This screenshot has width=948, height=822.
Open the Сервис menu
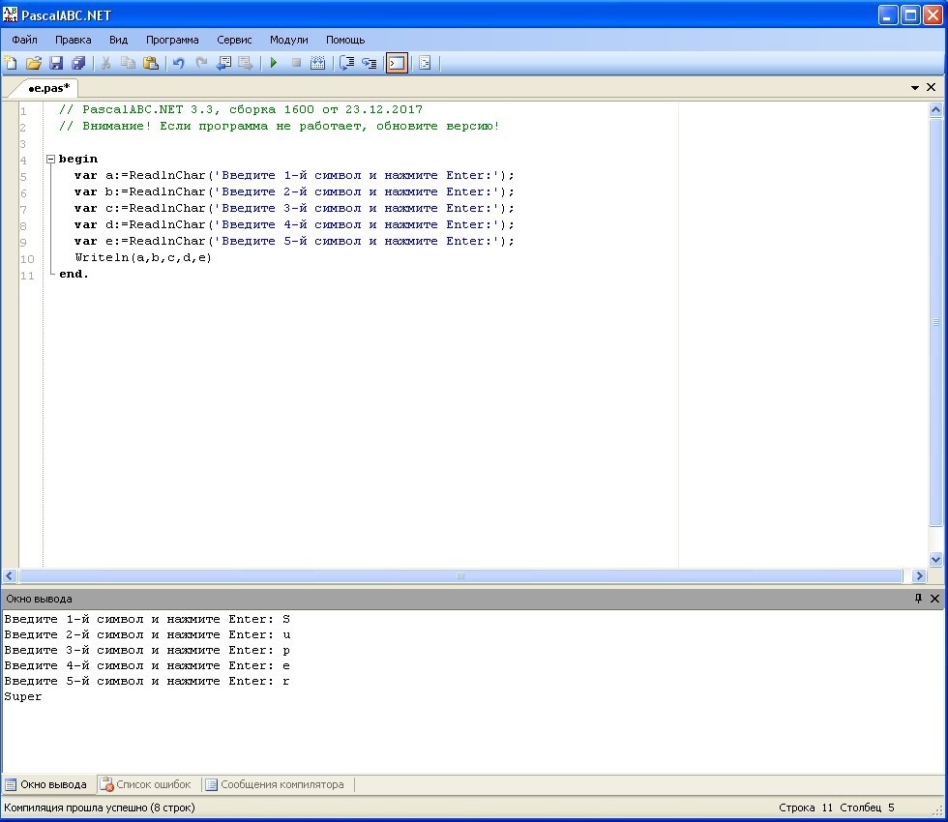[234, 40]
